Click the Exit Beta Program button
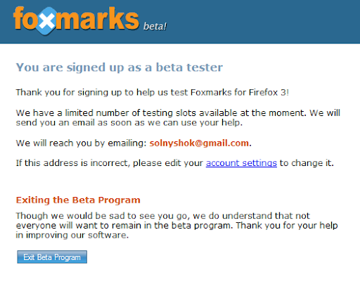Screen dimensions: 360x282 coord(52,257)
